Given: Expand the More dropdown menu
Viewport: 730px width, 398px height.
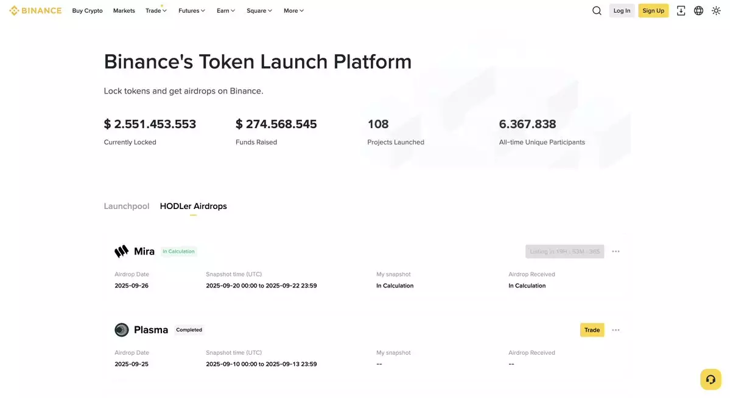Looking at the screenshot, I should 294,11.
